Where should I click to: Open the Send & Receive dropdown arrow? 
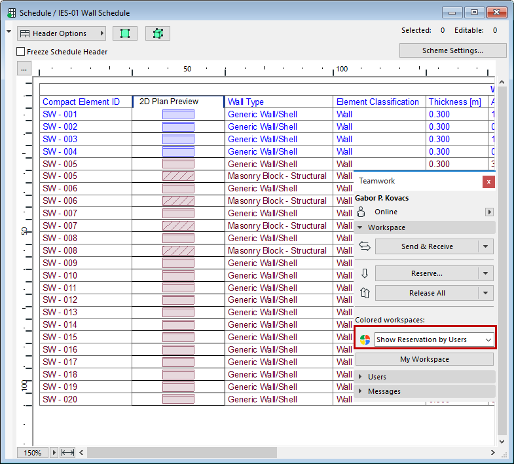[x=485, y=246]
